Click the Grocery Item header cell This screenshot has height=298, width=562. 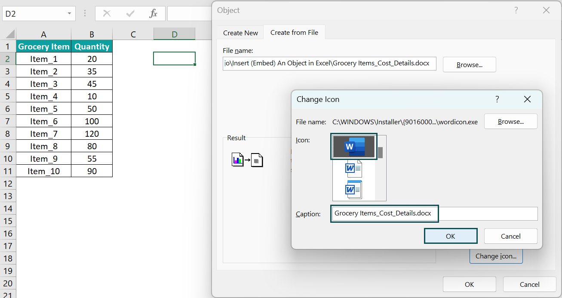[43, 46]
